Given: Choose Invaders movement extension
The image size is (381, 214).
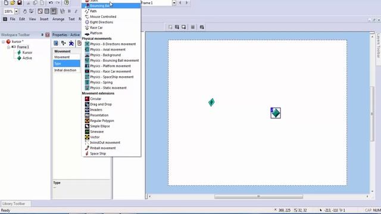Looking at the screenshot, I should click(111, 109).
